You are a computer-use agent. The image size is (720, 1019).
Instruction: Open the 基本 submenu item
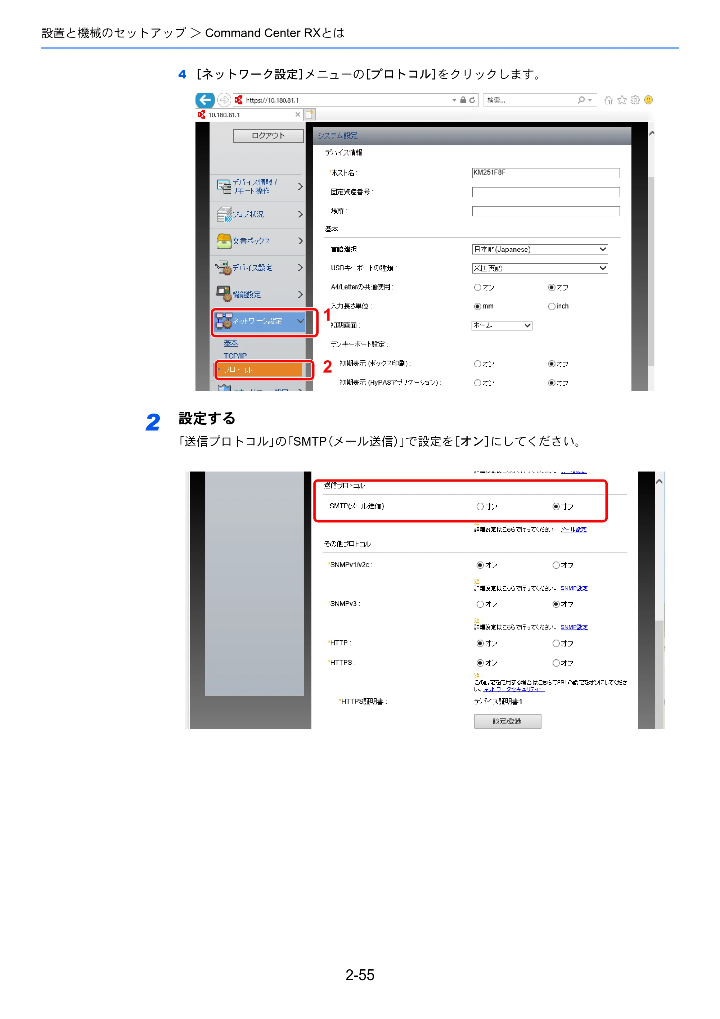(x=231, y=343)
